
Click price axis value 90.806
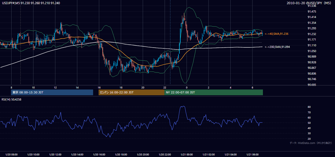point(312,74)
